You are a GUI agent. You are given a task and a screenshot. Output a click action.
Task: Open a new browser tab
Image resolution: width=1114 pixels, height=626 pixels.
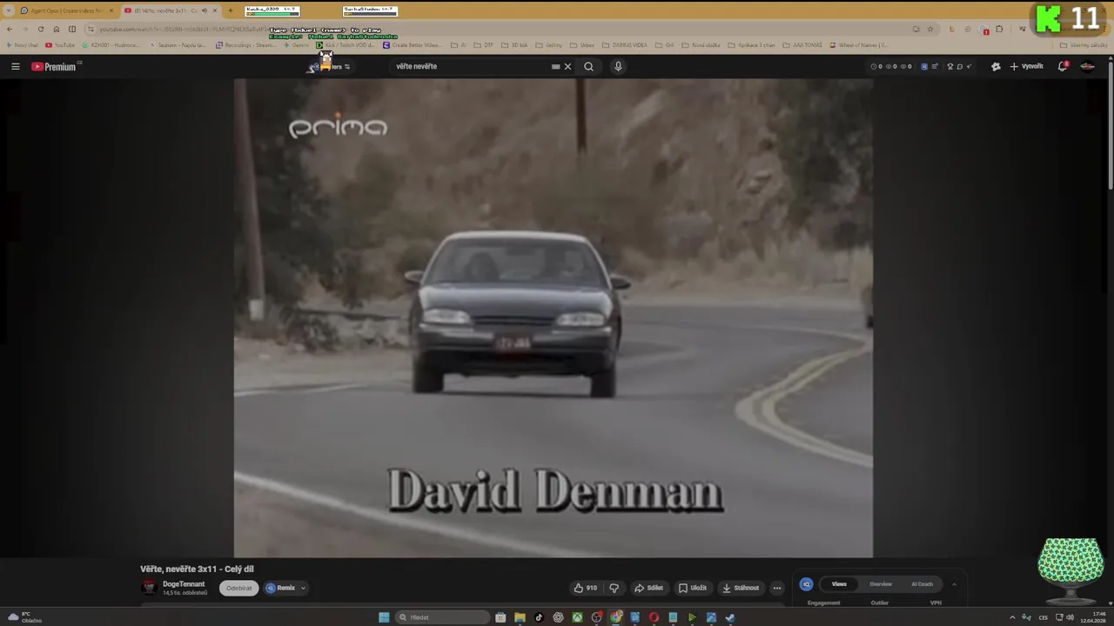[x=230, y=10]
